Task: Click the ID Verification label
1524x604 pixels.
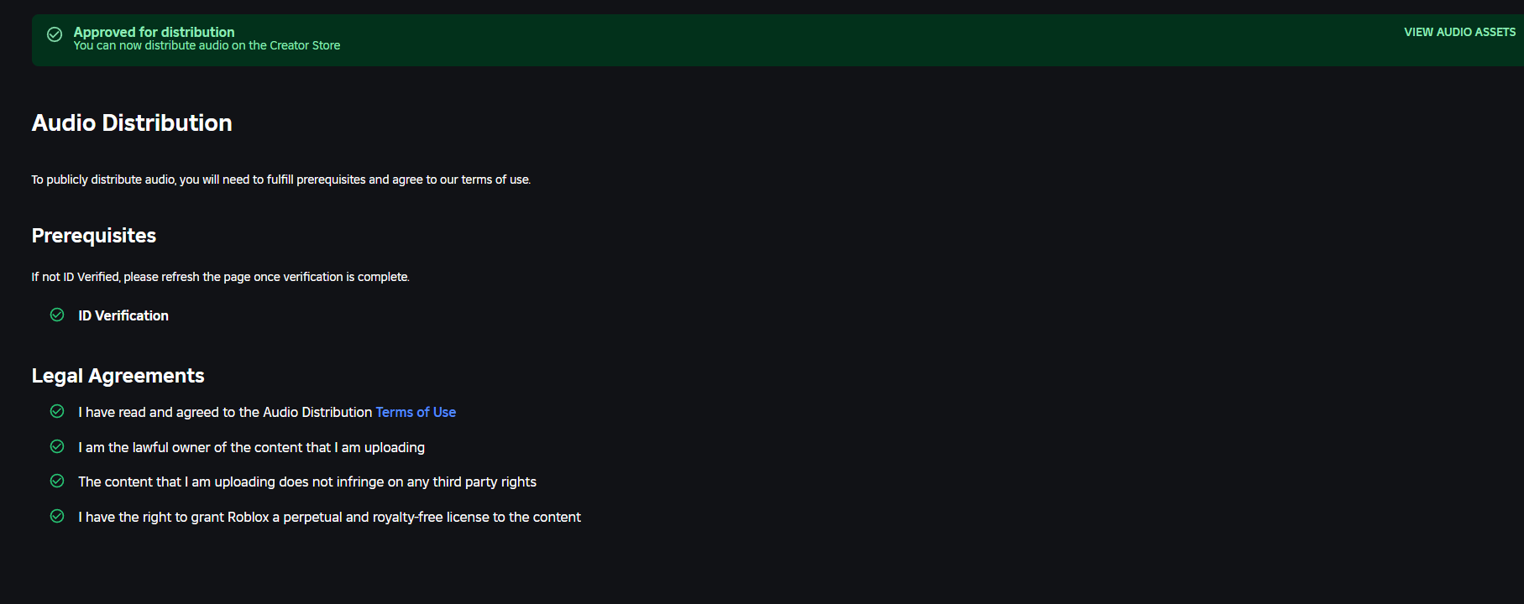Action: pyautogui.click(x=123, y=315)
